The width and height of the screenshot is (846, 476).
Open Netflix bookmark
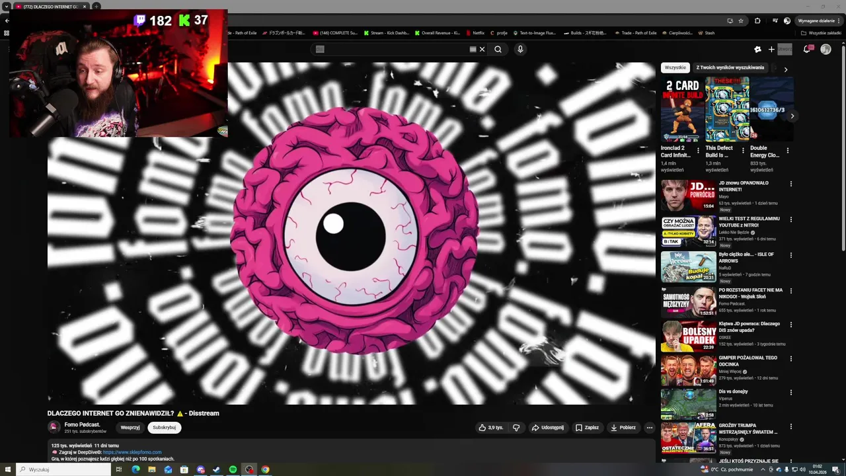pos(475,32)
